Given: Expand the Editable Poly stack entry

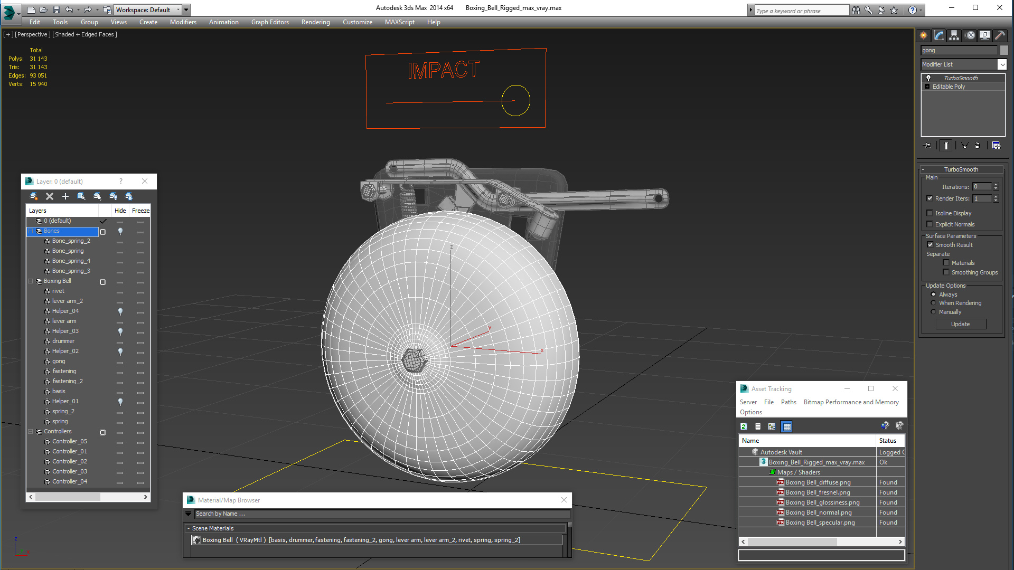Looking at the screenshot, I should pyautogui.click(x=927, y=87).
